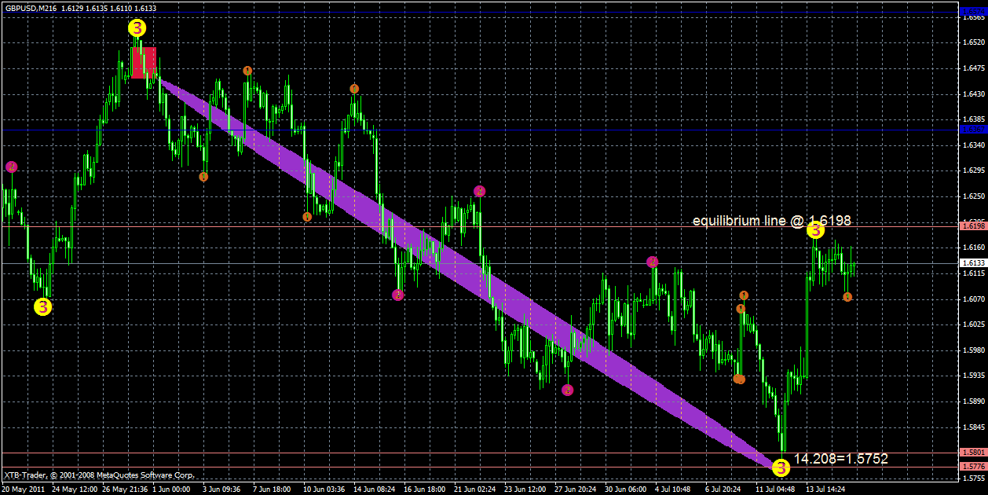Click the '11 Jul 04:48' time label

[x=775, y=489]
